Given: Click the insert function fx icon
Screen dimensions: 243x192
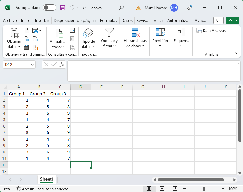Looking at the screenshot, I should coord(62,64).
